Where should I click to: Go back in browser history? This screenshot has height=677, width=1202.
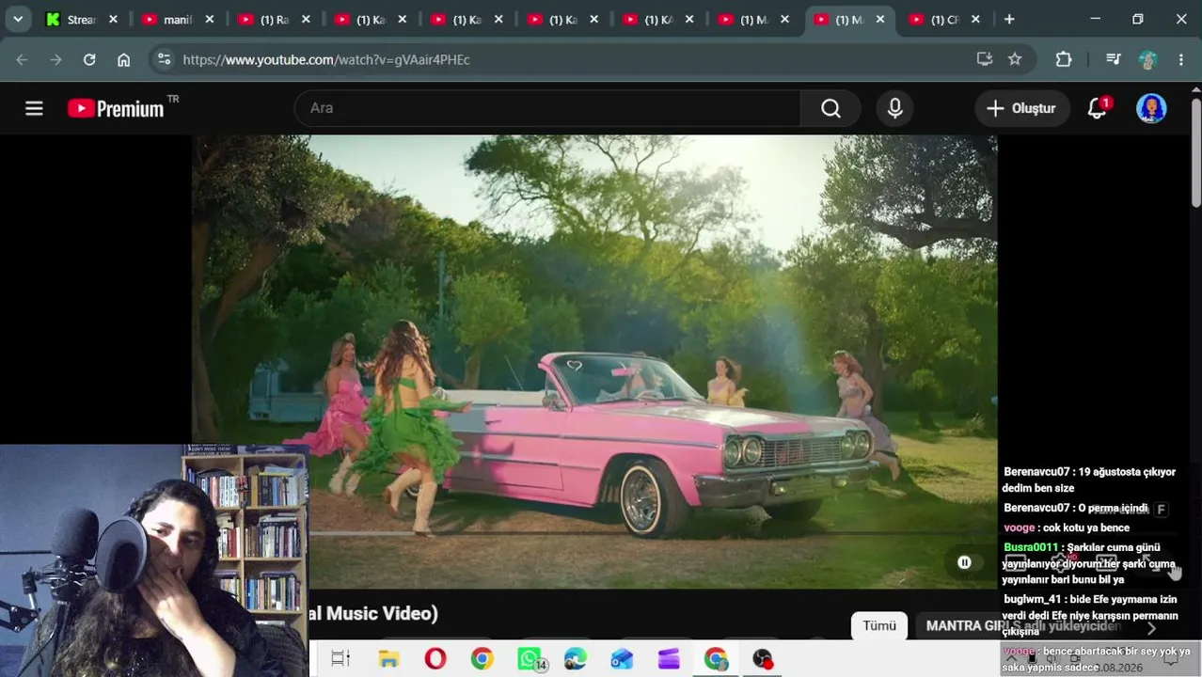pos(22,59)
